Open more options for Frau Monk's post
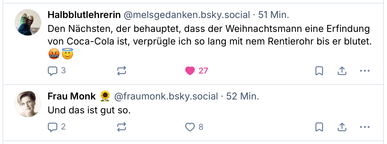This screenshot has width=387, height=144. point(365,127)
